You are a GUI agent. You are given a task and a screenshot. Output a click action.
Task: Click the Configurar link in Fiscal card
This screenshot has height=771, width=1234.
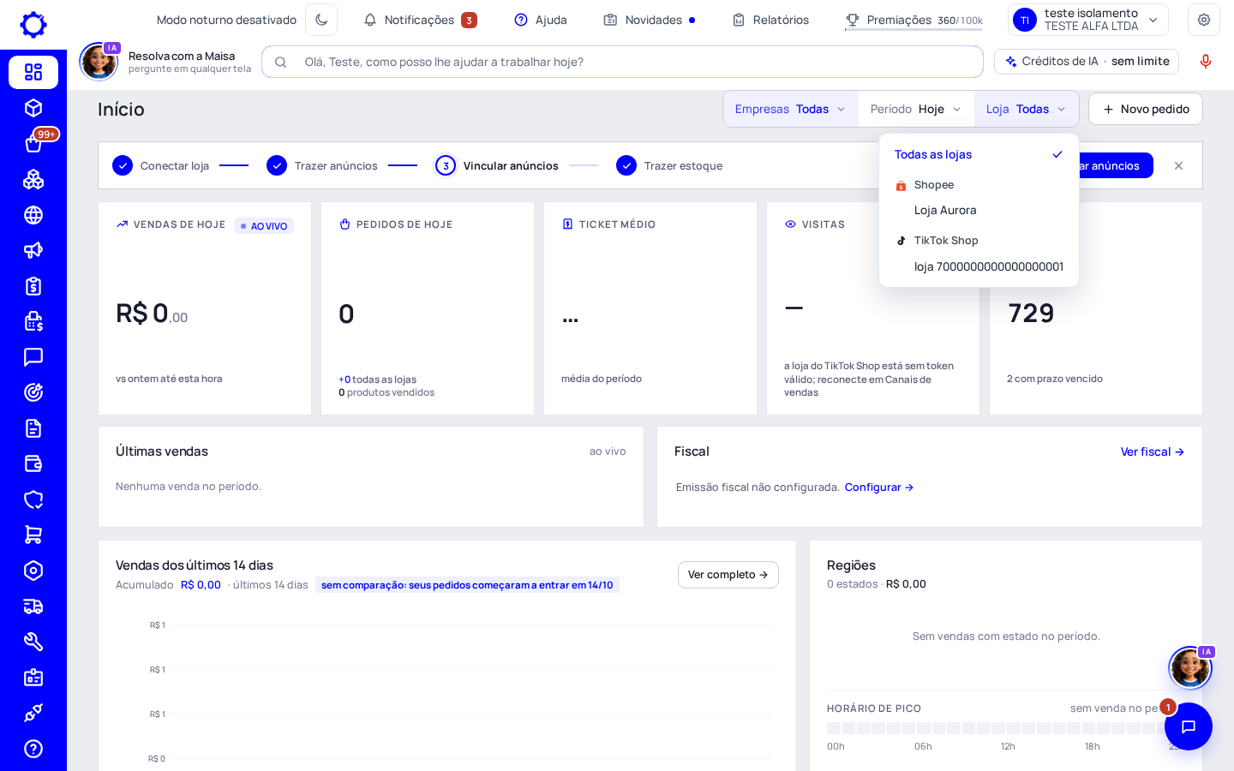[879, 487]
